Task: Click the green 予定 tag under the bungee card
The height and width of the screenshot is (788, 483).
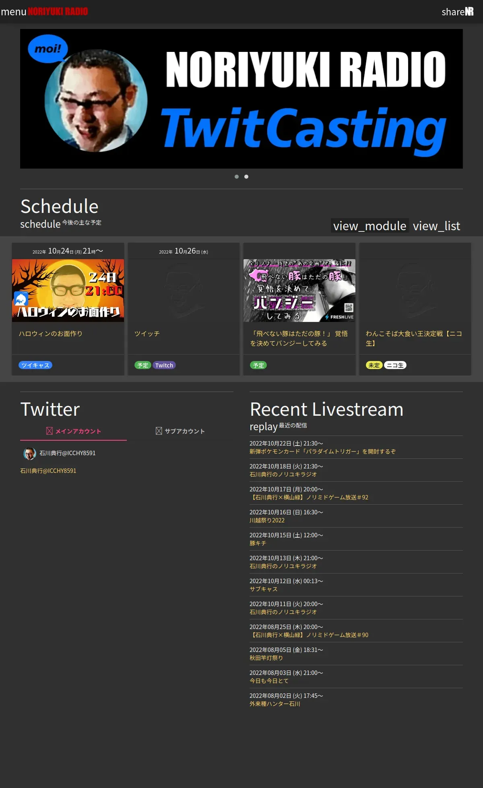Action: pos(258,365)
